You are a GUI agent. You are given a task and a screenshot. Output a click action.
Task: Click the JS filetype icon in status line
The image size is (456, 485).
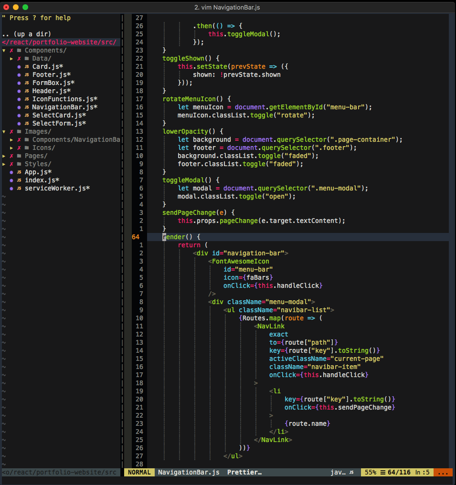(351, 472)
